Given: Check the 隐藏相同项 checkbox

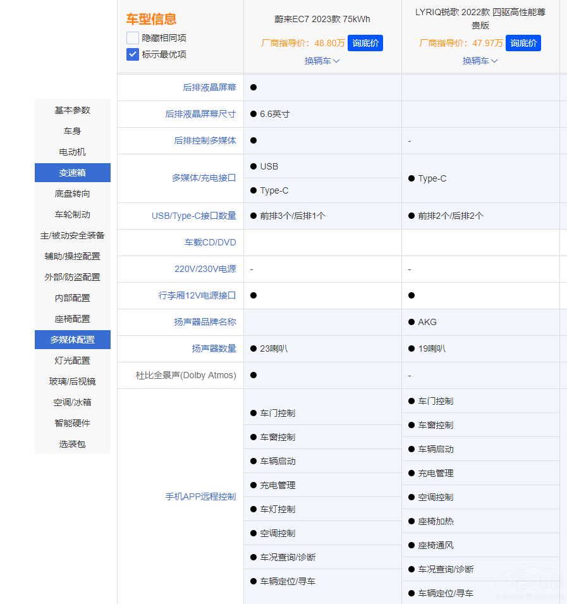Looking at the screenshot, I should coord(133,38).
